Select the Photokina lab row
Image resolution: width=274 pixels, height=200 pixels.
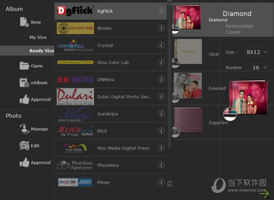point(111,165)
